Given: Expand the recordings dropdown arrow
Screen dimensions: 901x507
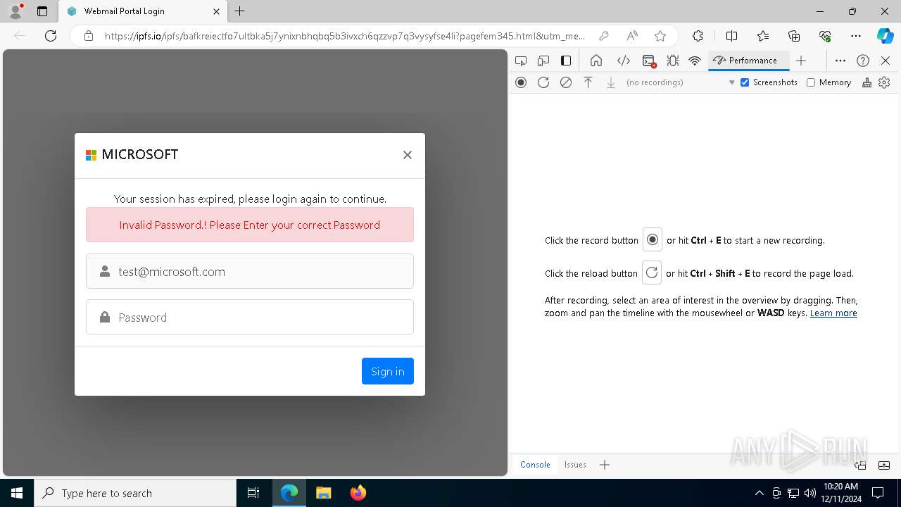Looking at the screenshot, I should pyautogui.click(x=732, y=82).
